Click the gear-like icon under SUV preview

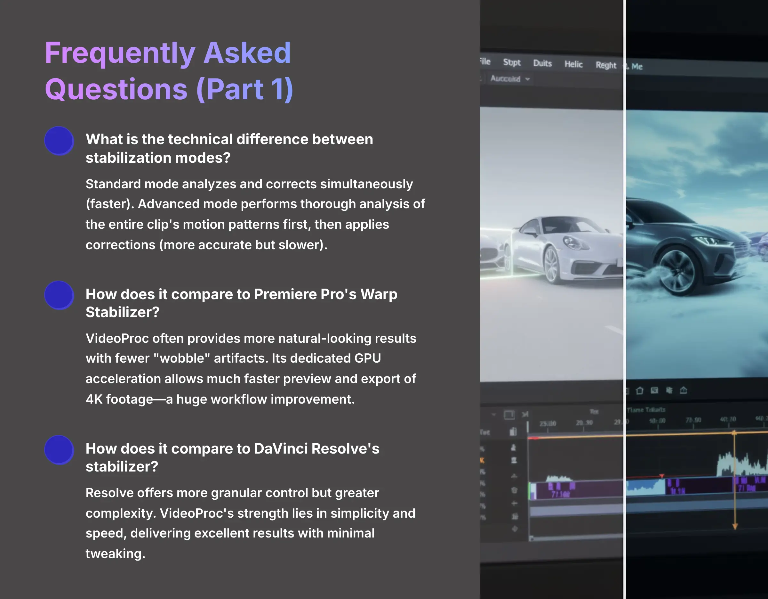669,390
